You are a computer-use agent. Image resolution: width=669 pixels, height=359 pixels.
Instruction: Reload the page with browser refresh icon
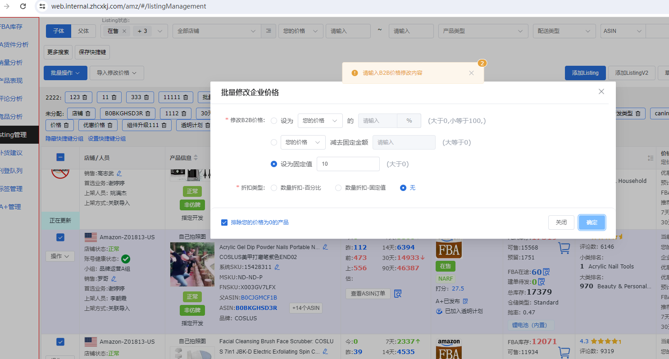(23, 6)
